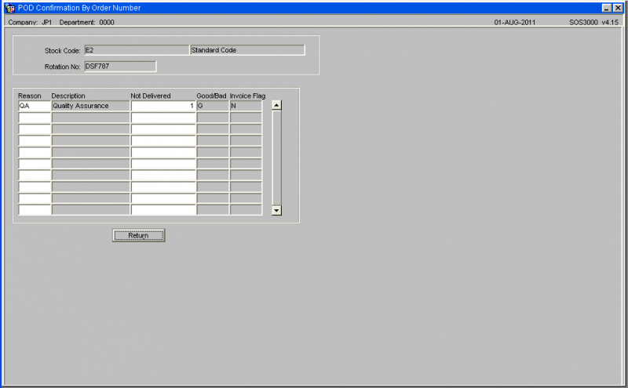628x388 pixels.
Task: Click the Standard Code description field
Action: tap(247, 50)
